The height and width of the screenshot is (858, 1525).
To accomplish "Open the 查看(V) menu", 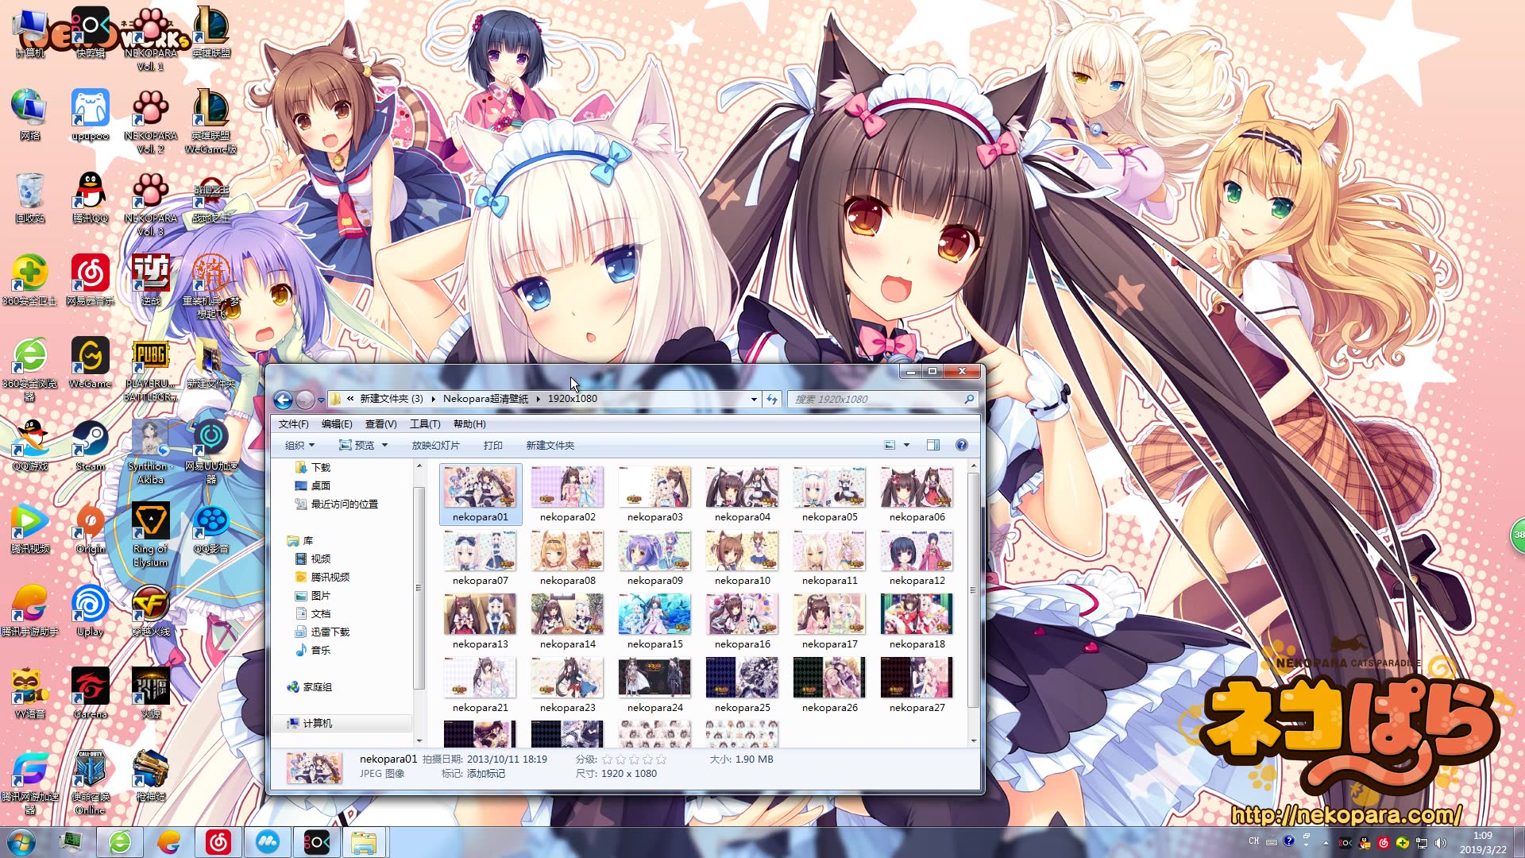I will [x=380, y=423].
